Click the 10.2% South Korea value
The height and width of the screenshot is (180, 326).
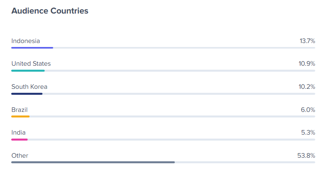point(307,86)
